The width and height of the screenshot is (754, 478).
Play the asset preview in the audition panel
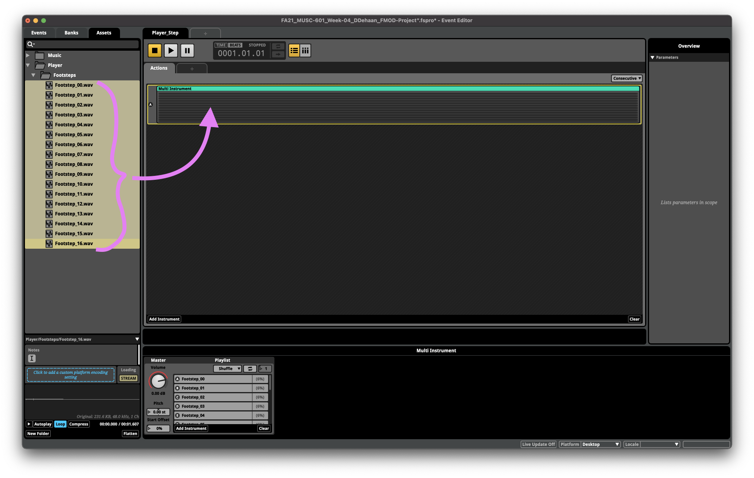29,424
